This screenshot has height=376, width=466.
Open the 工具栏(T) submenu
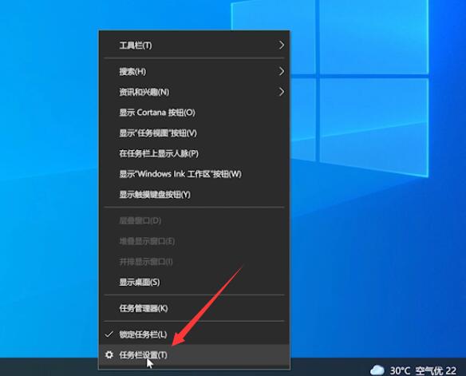point(194,46)
